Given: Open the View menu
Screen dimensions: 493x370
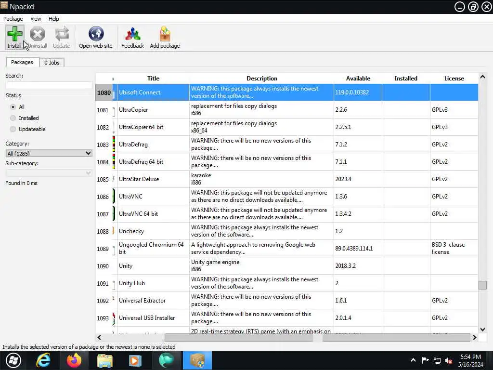Looking at the screenshot, I should click(36, 19).
